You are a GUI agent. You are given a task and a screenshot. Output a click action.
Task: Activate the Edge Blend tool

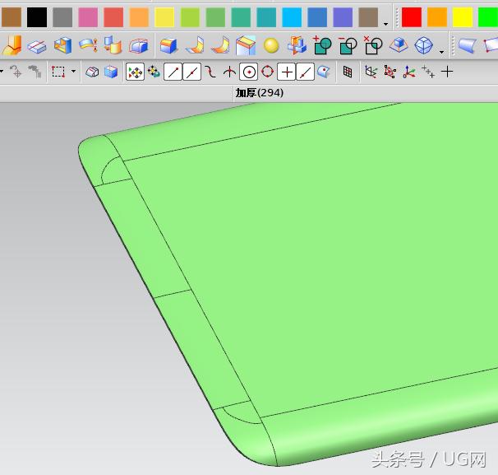[x=168, y=45]
